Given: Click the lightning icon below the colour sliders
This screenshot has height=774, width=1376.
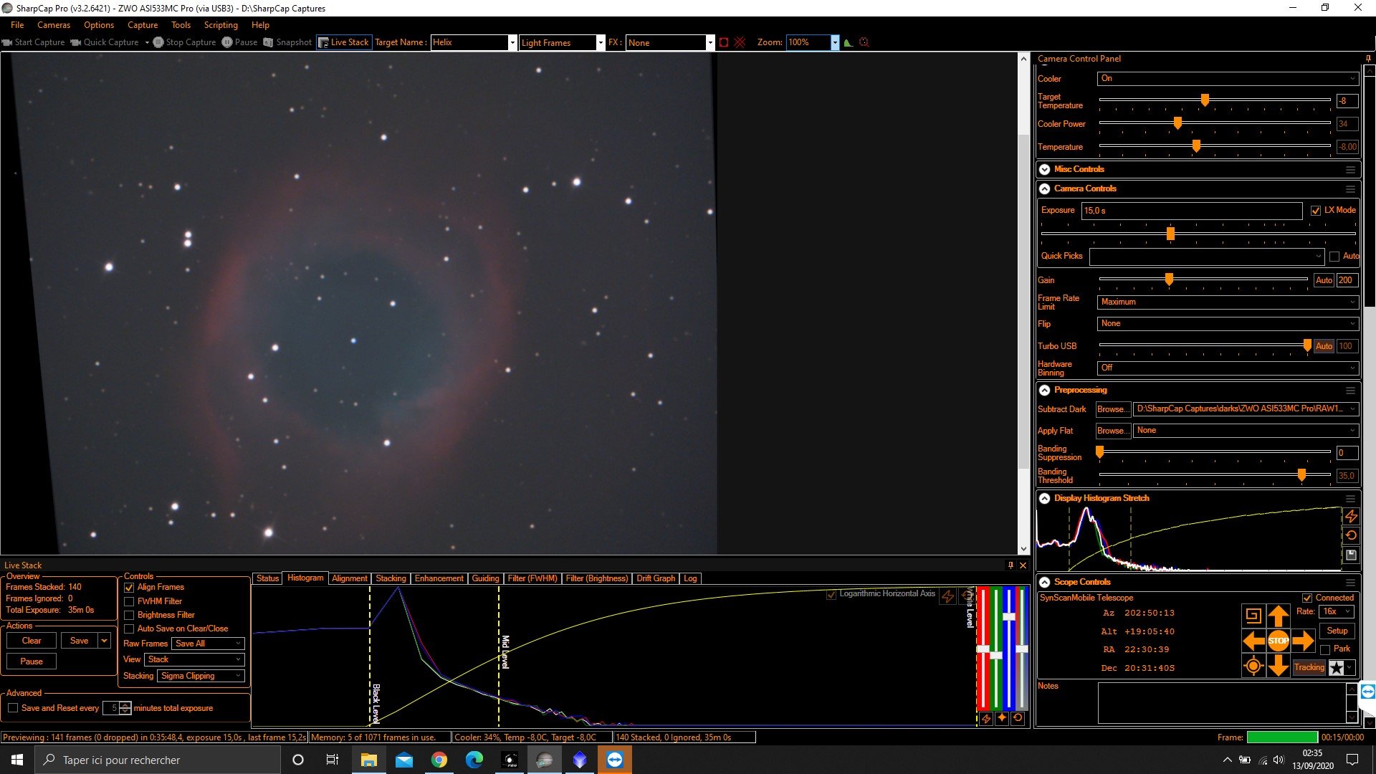Looking at the screenshot, I should 986,718.
